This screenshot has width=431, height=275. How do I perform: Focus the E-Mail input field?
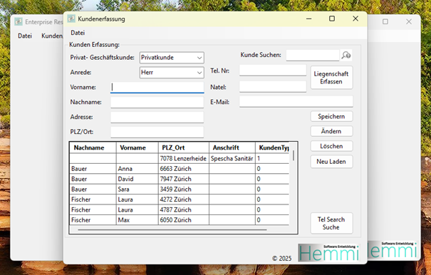296,101
